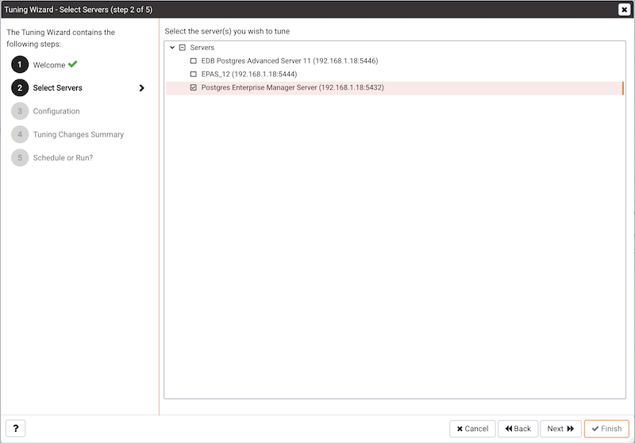Screen dimensions: 635x443
Task: Select the Welcome step label
Action: coord(49,65)
